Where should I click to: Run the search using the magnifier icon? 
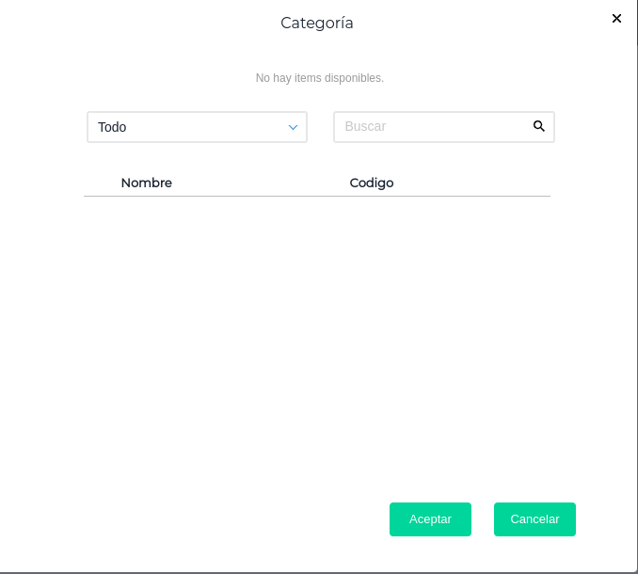539,126
